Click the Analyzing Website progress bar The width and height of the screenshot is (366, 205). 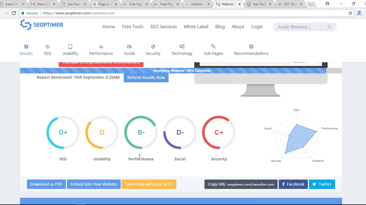point(181,71)
